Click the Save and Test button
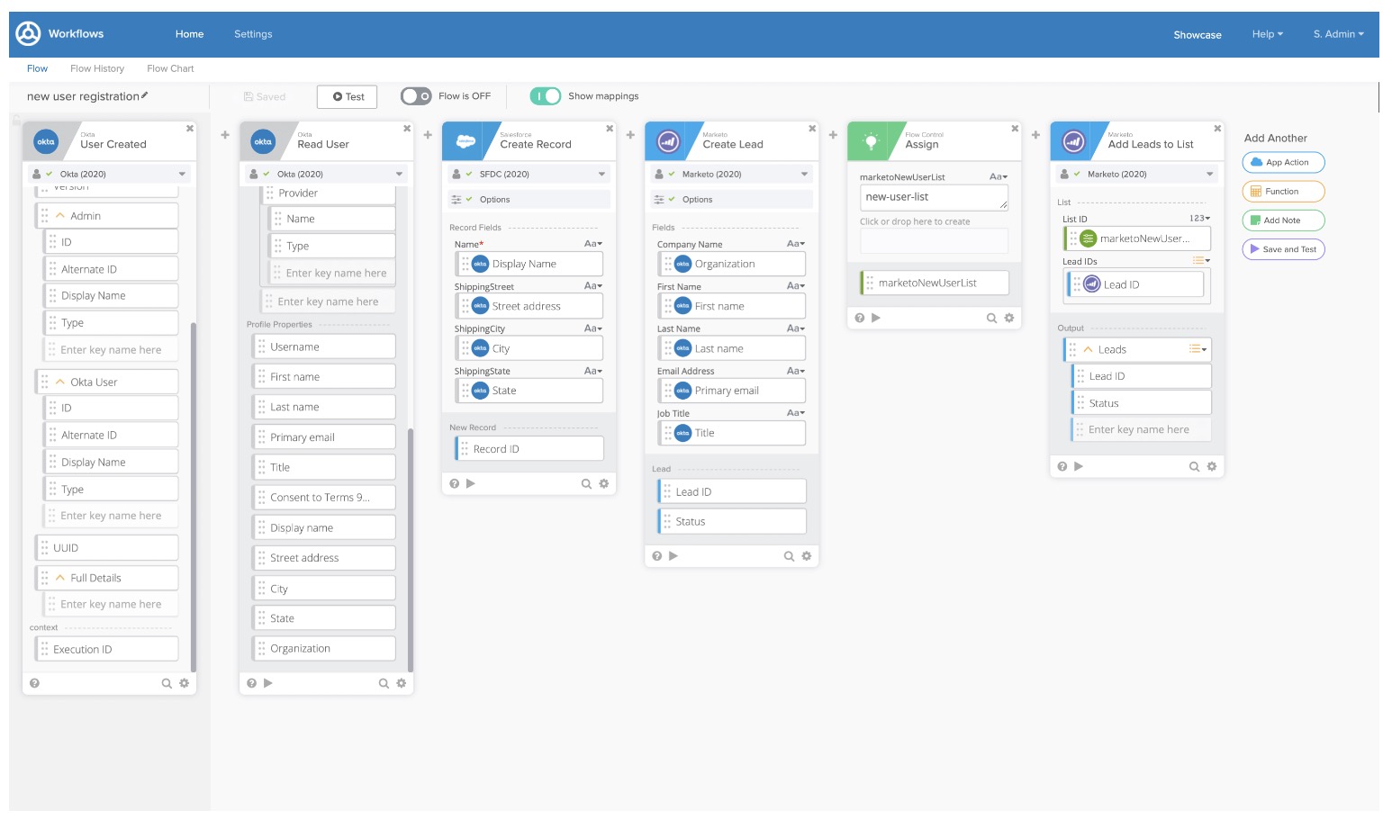The height and width of the screenshot is (828, 1392). (1283, 249)
